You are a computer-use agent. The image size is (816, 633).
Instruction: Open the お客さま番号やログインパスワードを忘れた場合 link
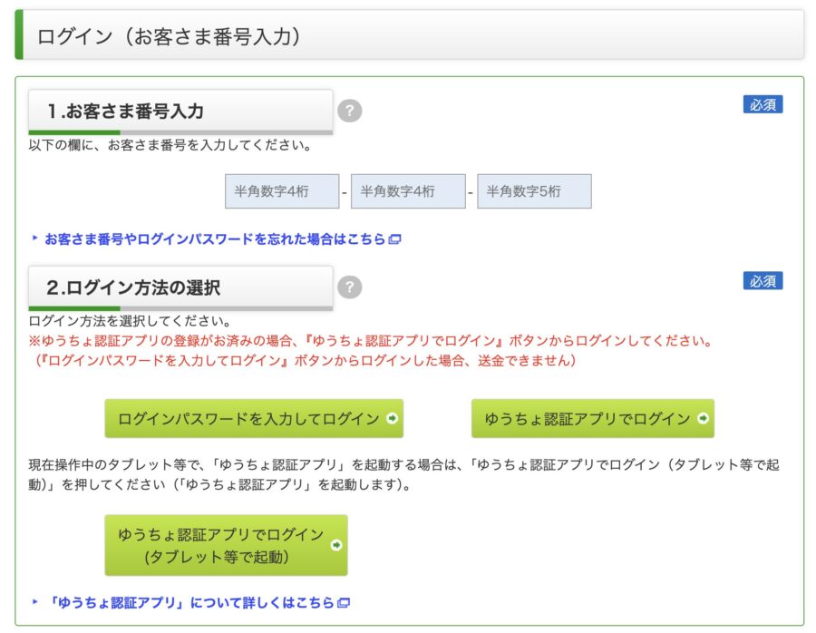(214, 240)
